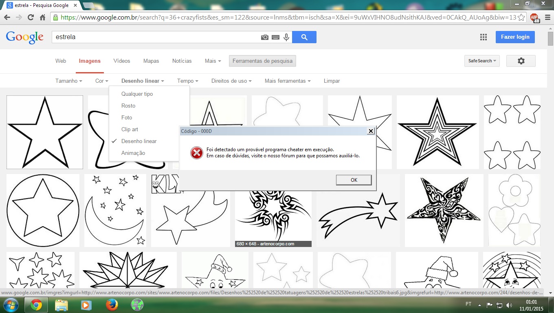Open the Google apps grid icon
Image resolution: width=554 pixels, height=313 pixels.
pyautogui.click(x=484, y=37)
